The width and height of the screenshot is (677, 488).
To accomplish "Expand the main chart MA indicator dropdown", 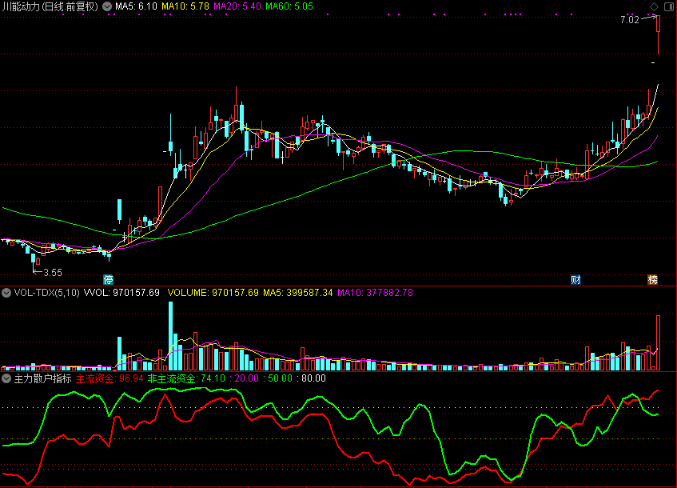I will click(x=107, y=6).
